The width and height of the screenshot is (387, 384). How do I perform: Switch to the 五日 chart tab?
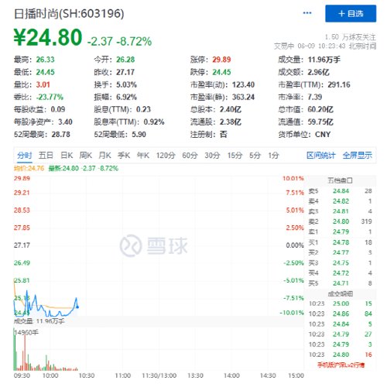tap(46, 156)
